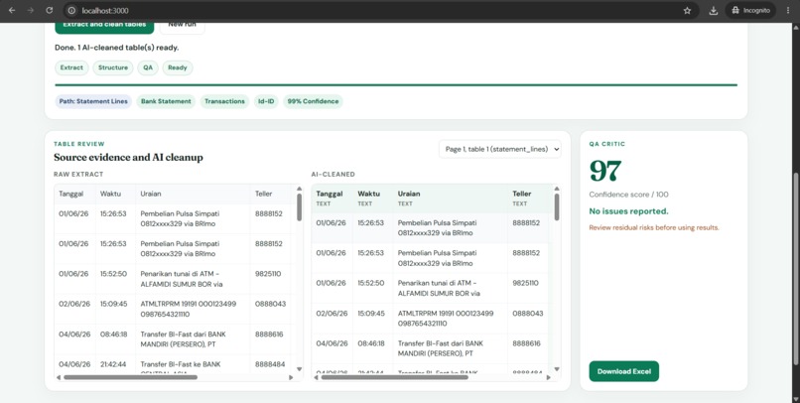800x403 pixels.
Task: Click the Incognito profile indicator
Action: click(750, 10)
